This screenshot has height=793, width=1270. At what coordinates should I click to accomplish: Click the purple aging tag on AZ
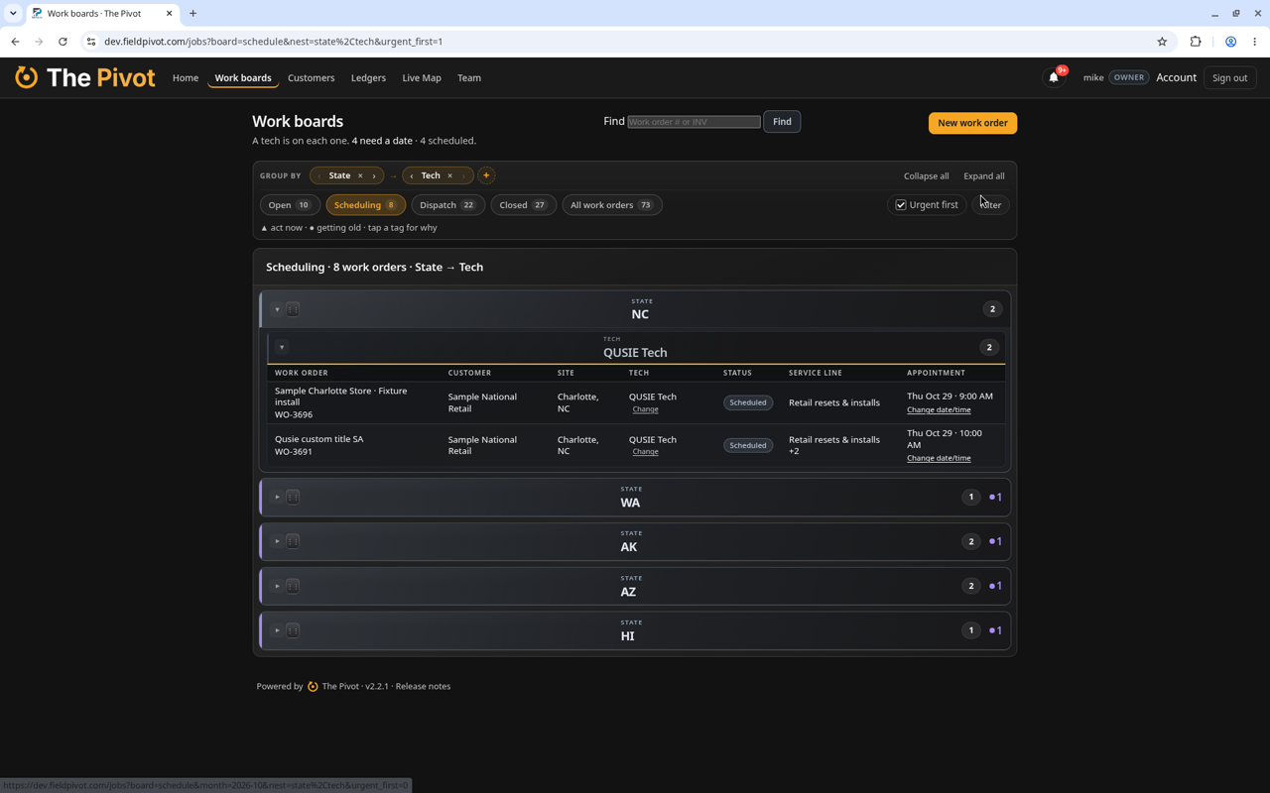[995, 586]
